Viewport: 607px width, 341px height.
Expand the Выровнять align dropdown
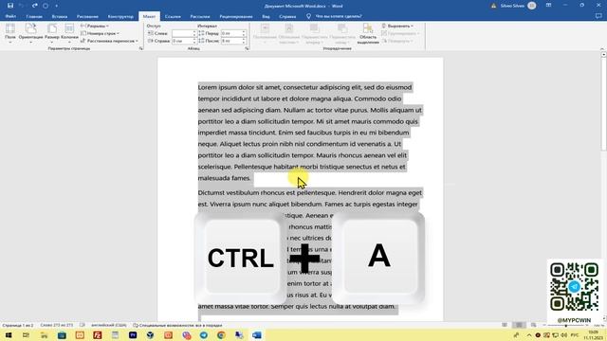(x=397, y=26)
